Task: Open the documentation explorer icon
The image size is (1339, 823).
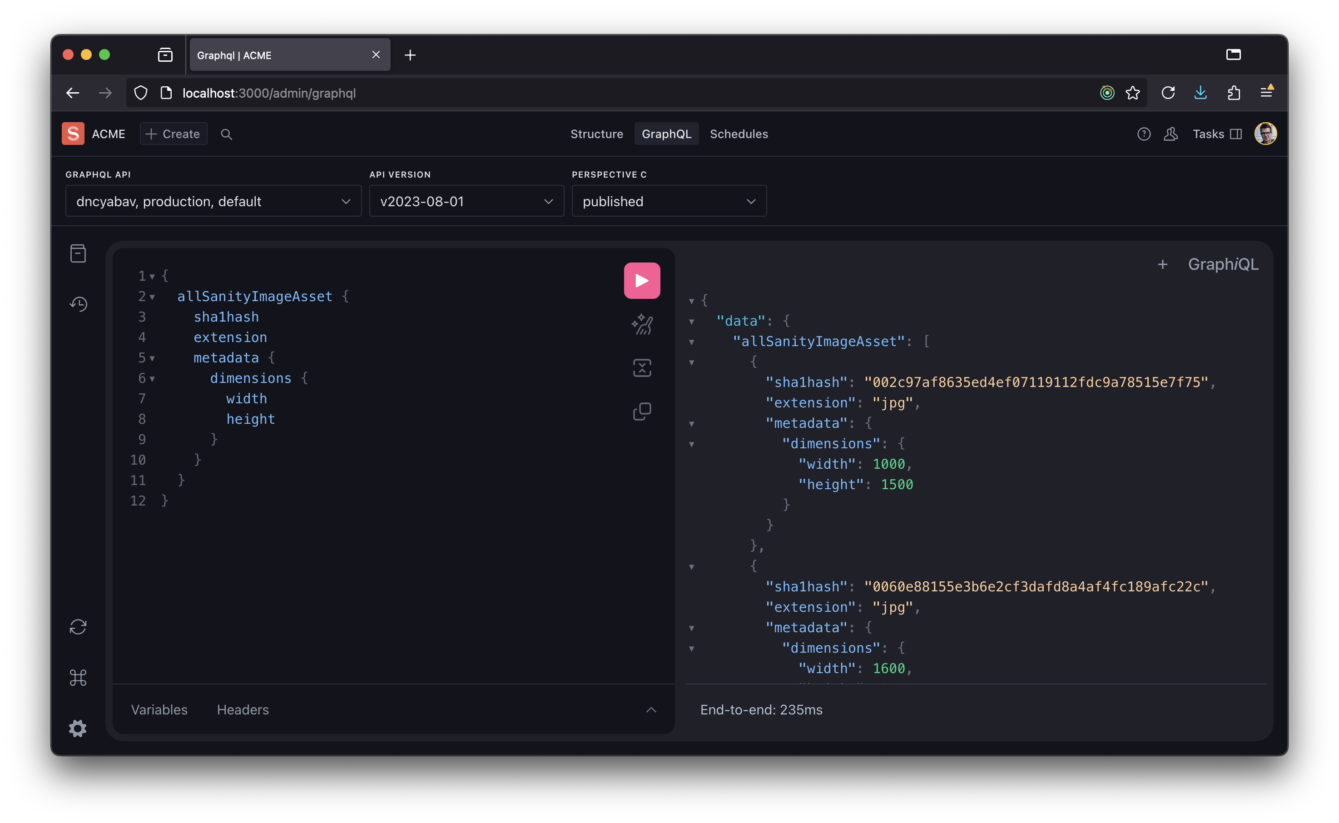Action: (x=78, y=253)
